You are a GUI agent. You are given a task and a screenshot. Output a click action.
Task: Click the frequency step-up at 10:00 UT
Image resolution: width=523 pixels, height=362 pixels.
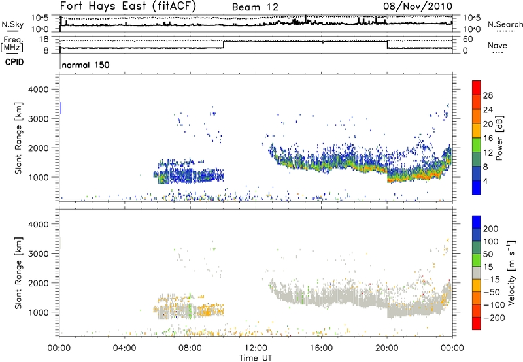tap(223, 44)
